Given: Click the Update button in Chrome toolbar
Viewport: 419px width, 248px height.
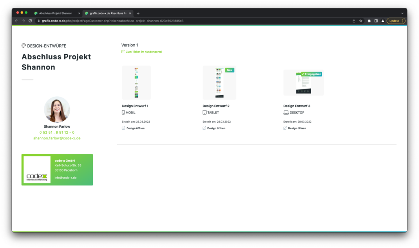Looking at the screenshot, I should pyautogui.click(x=394, y=21).
